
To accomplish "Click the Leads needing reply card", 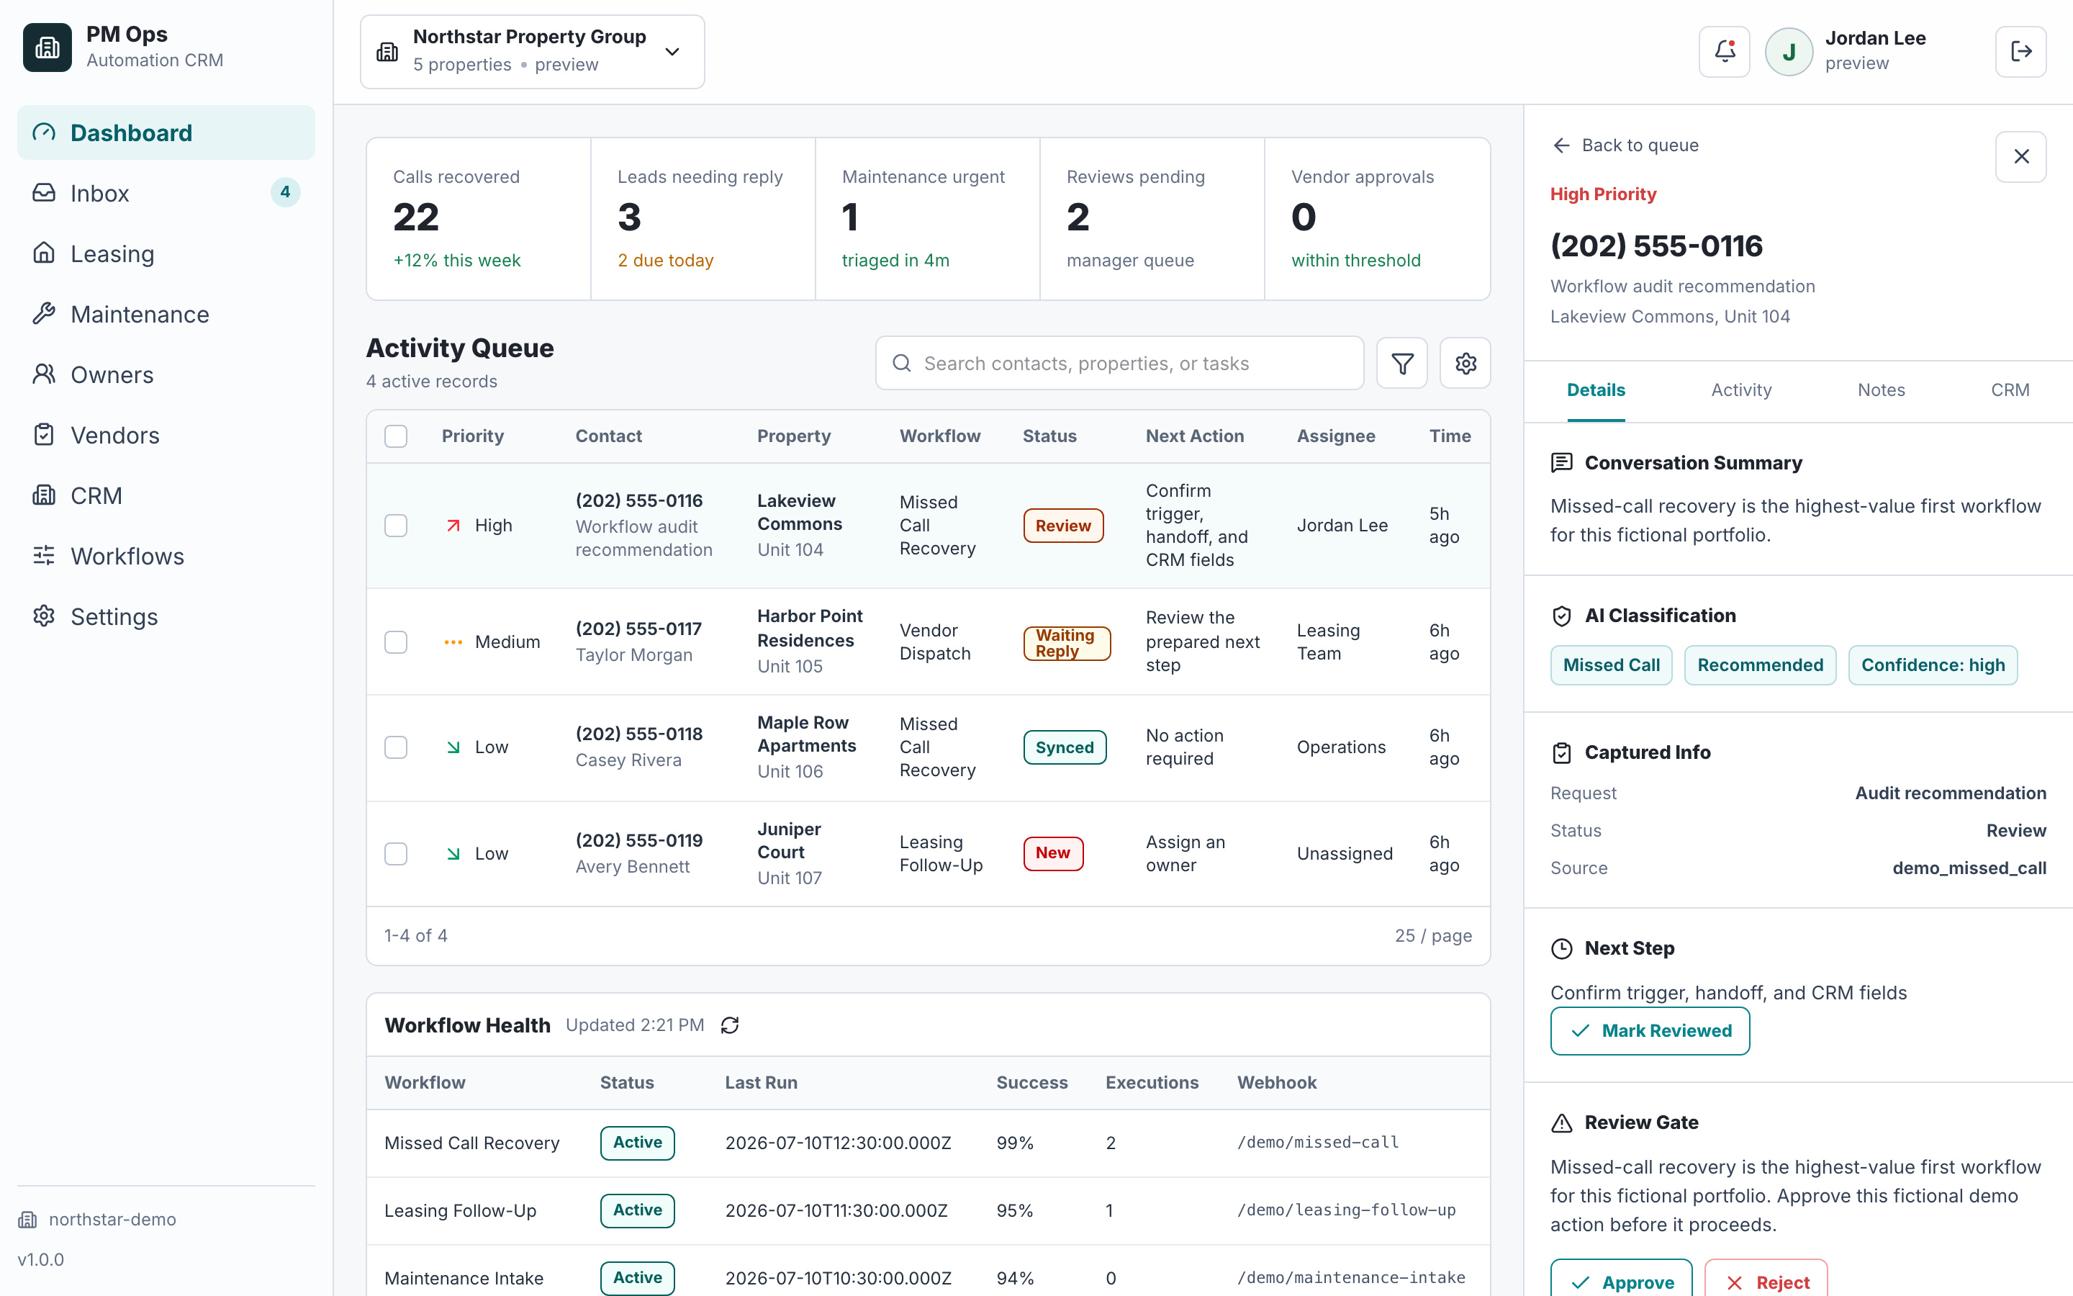I will [703, 219].
